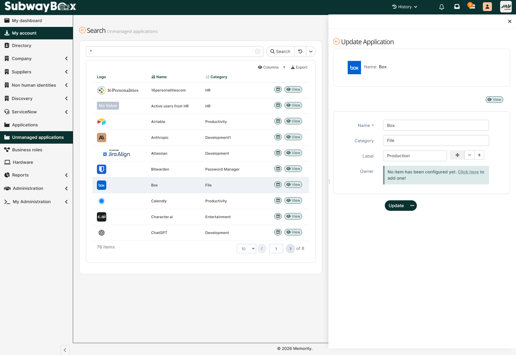Follow the Click here link for Owner

pos(468,172)
